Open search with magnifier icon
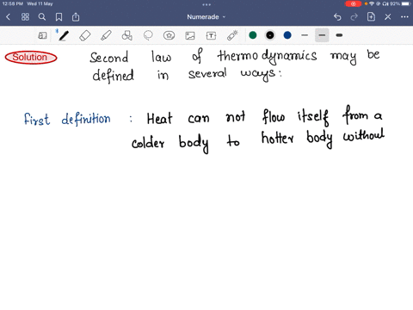 [x=42, y=17]
